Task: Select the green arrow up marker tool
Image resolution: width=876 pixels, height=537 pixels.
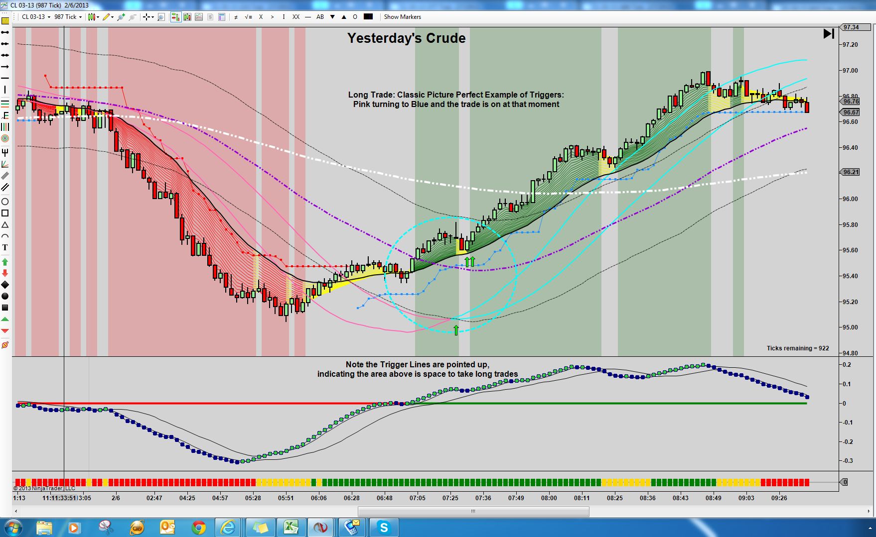Action: 5,262
